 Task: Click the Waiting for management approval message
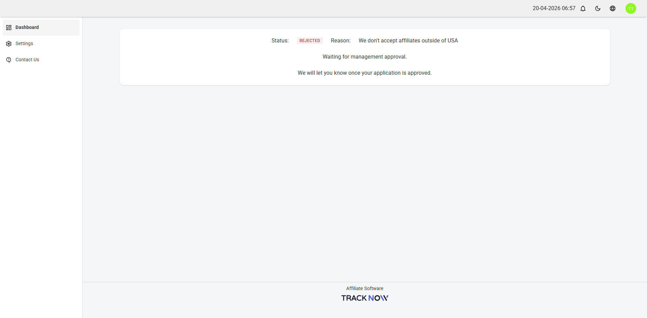point(365,57)
